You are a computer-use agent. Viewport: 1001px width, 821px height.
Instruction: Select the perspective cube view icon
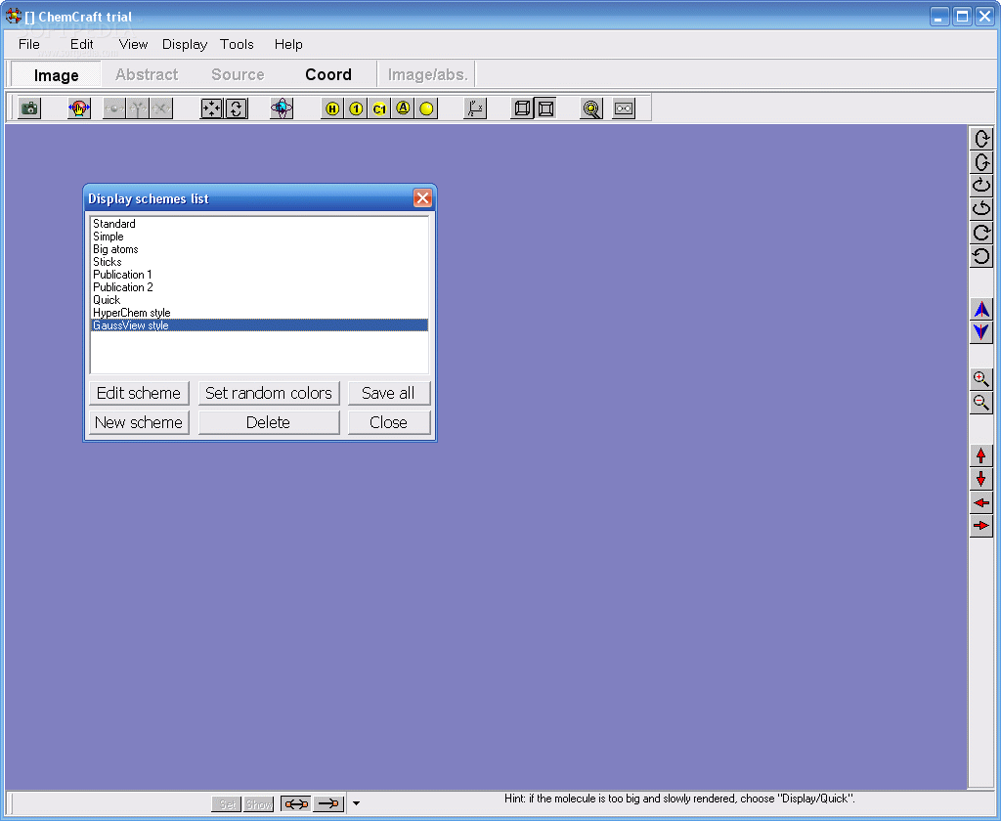click(522, 108)
